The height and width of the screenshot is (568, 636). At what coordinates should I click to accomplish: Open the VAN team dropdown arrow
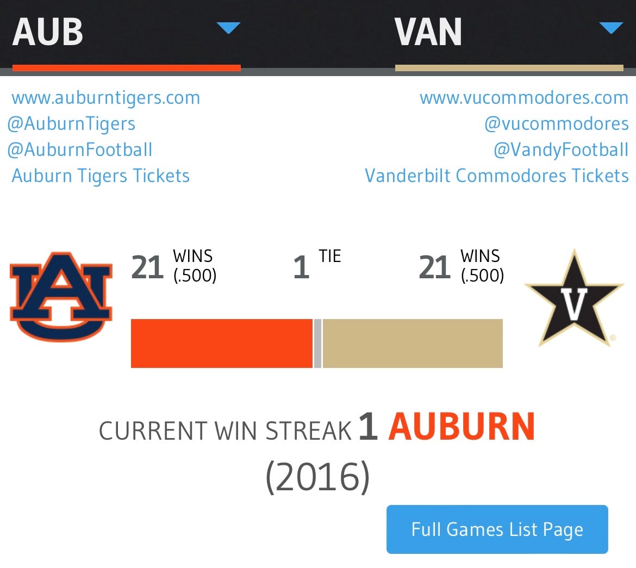click(x=610, y=28)
